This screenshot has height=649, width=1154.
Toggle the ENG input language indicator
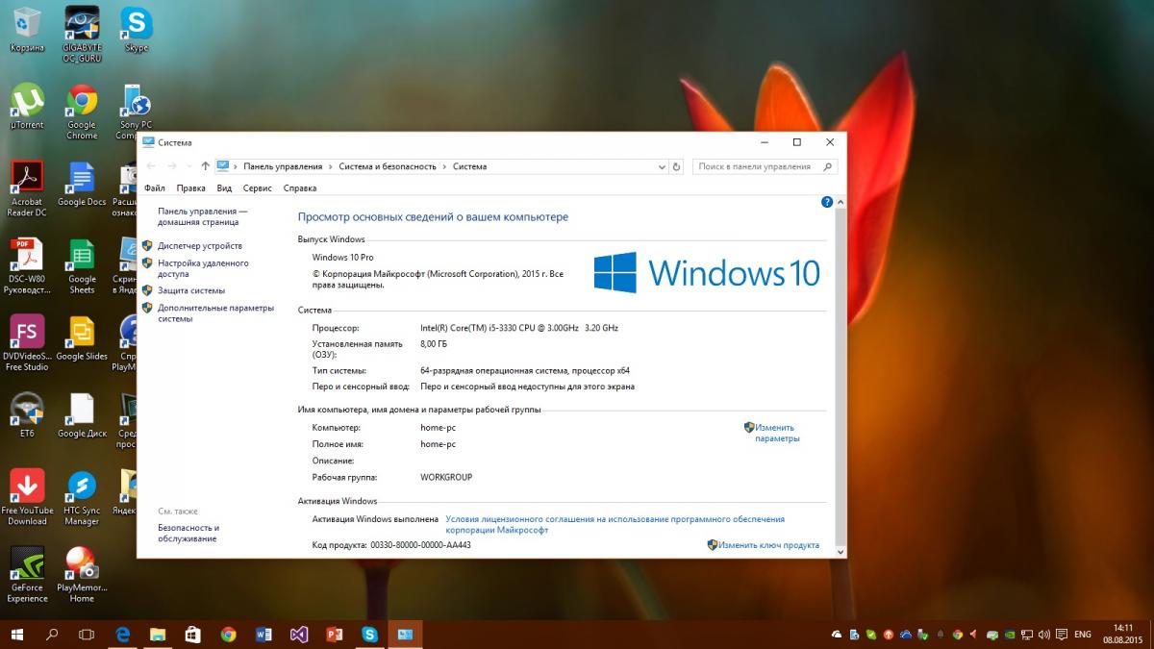point(1082,635)
